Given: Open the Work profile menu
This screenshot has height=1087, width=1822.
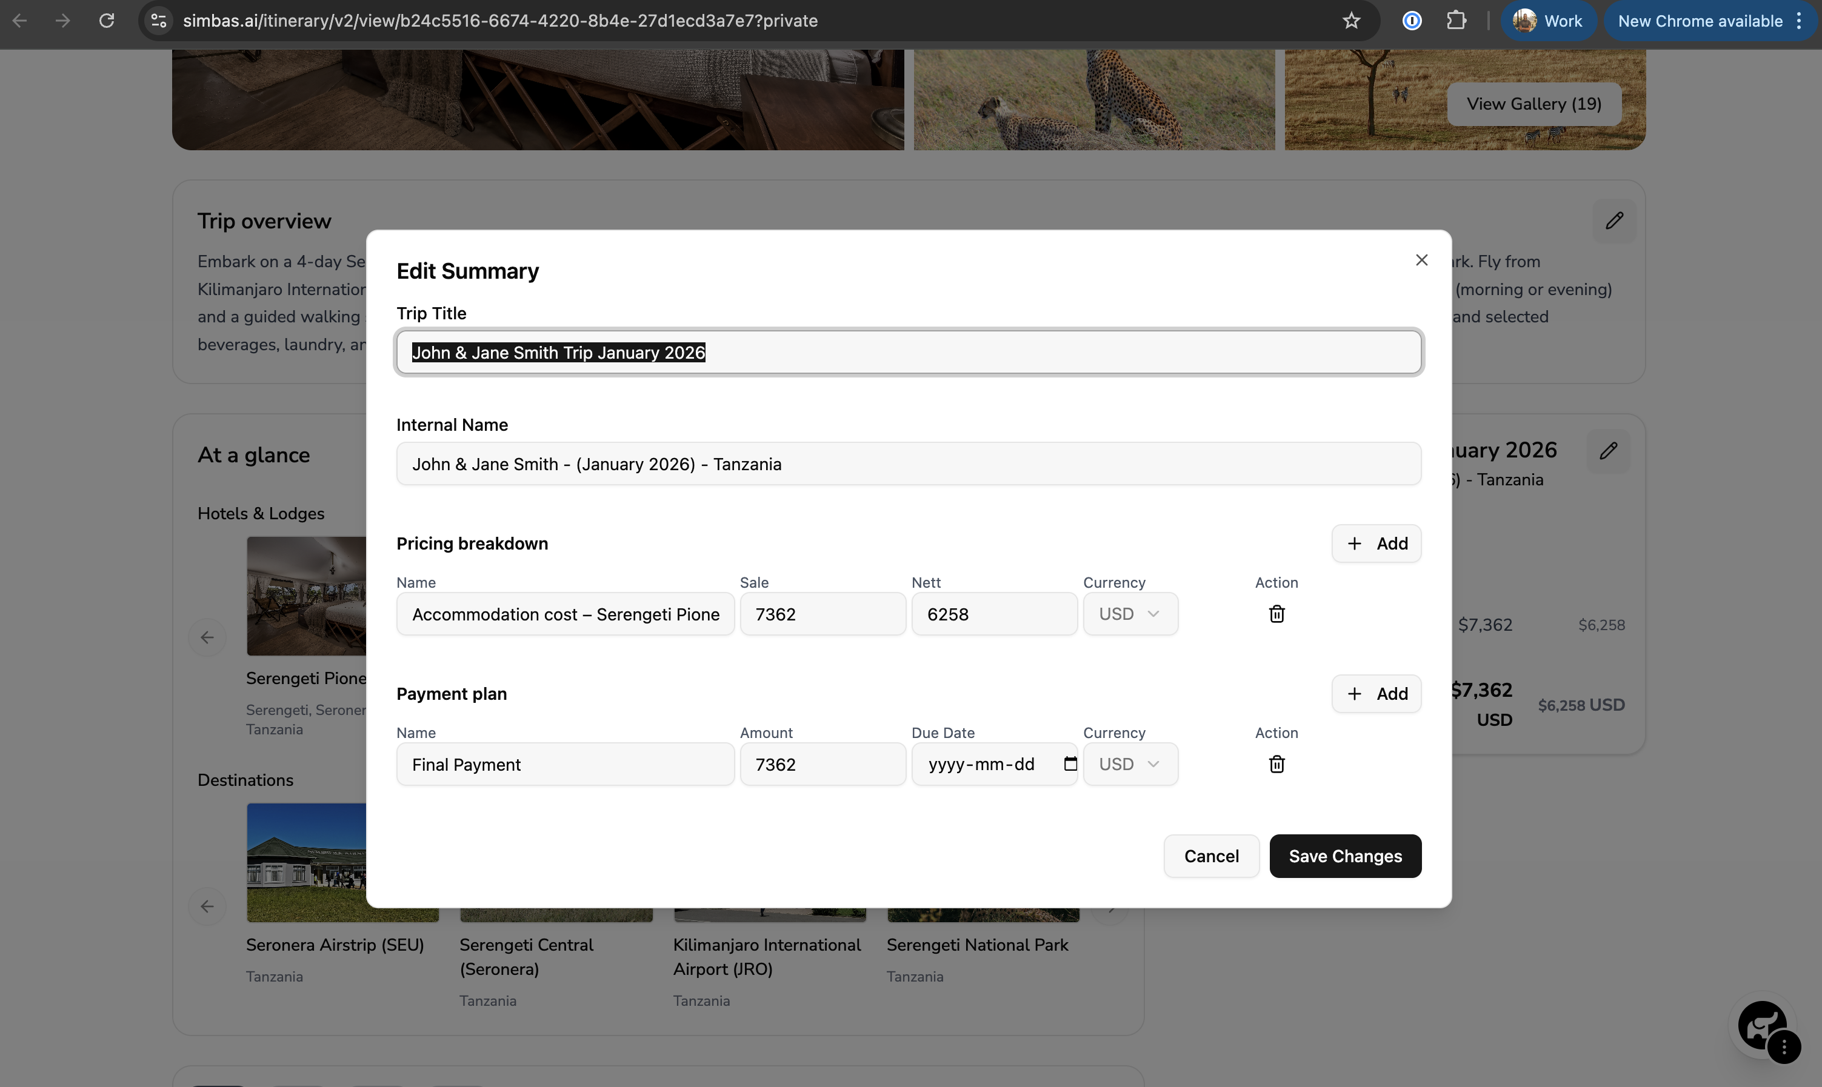Looking at the screenshot, I should click(1548, 21).
